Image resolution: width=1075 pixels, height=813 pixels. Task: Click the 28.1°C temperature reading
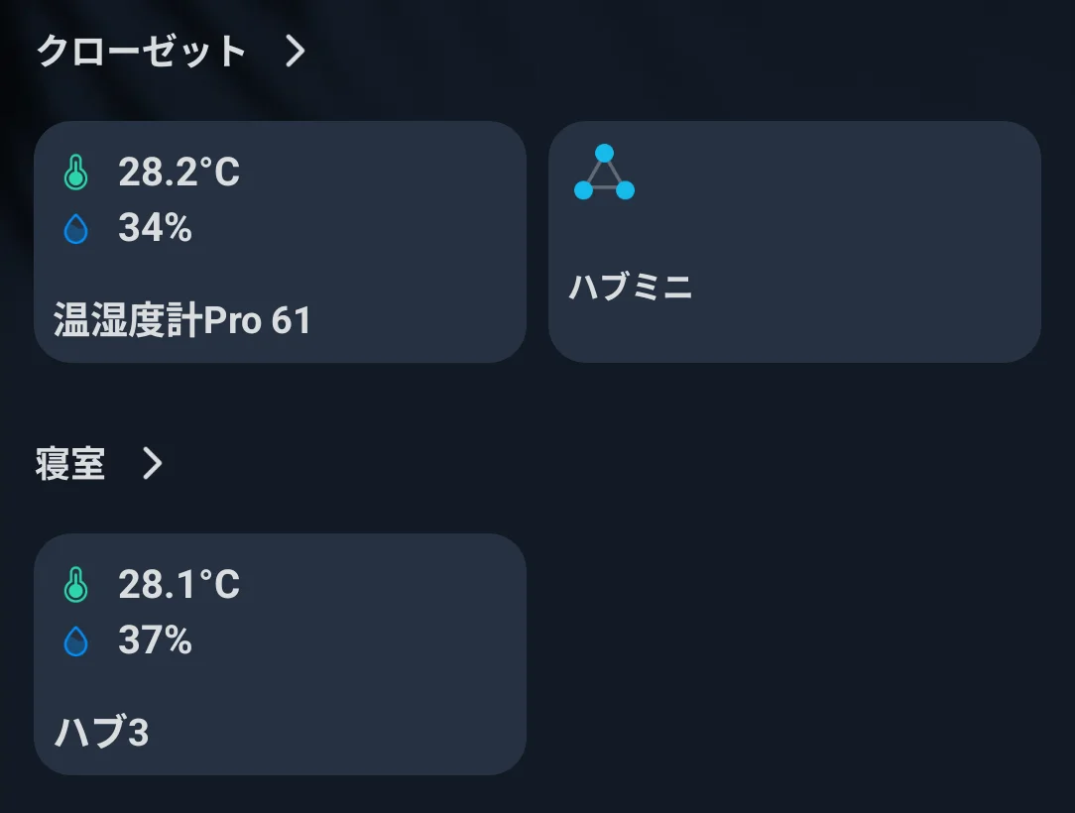[x=179, y=585]
